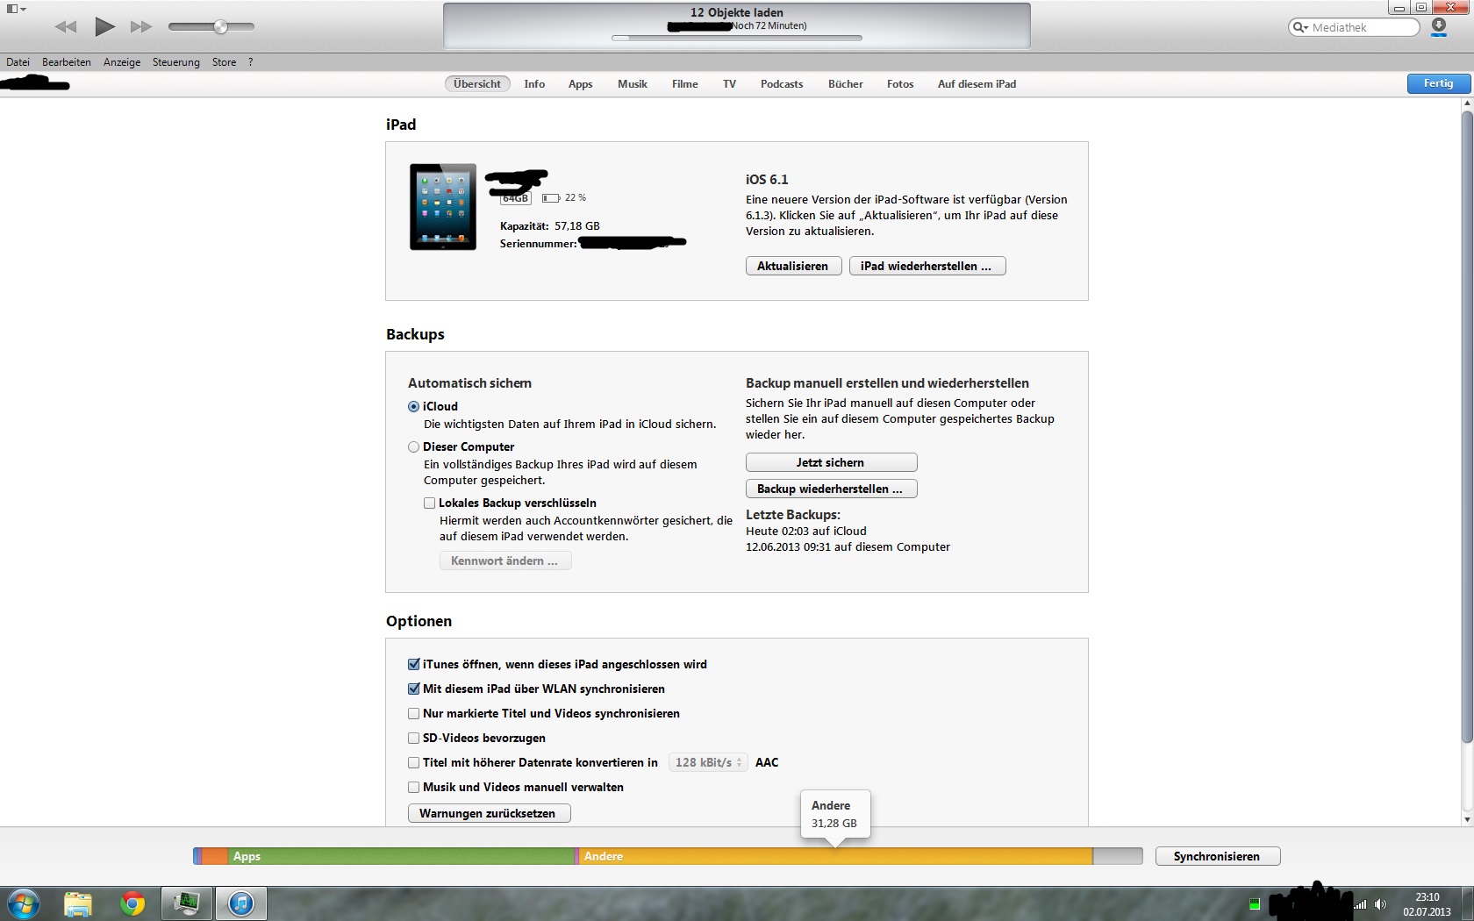This screenshot has width=1474, height=921.
Task: Click the downloads arrow icon
Action: point(1439,27)
